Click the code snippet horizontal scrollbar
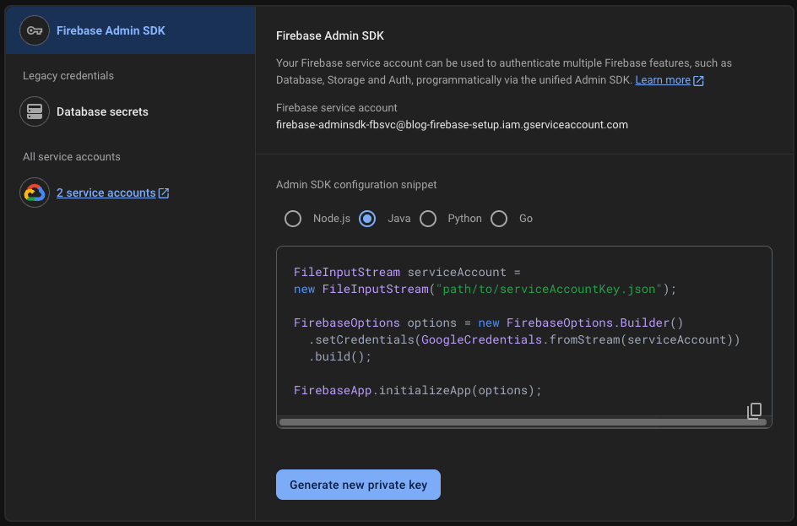The image size is (797, 526). tap(523, 422)
